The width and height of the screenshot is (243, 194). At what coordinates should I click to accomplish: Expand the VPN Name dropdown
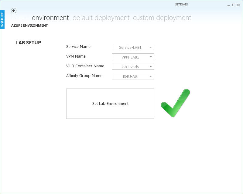(x=133, y=57)
